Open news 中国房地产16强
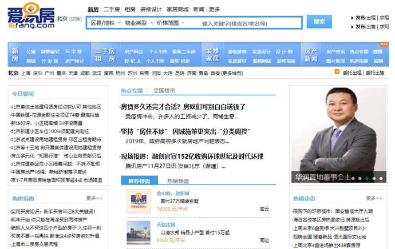 48,172
